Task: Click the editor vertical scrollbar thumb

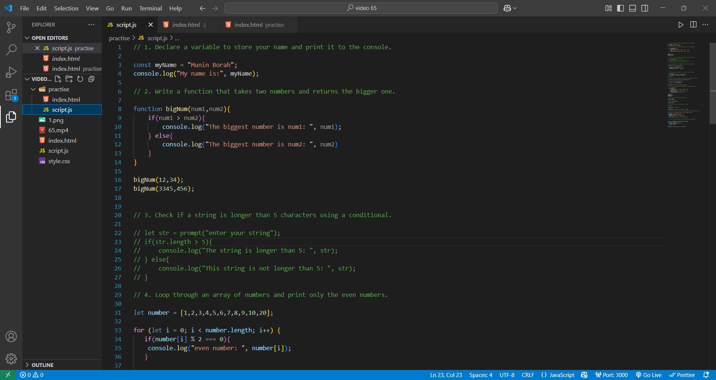Action: pos(713,83)
